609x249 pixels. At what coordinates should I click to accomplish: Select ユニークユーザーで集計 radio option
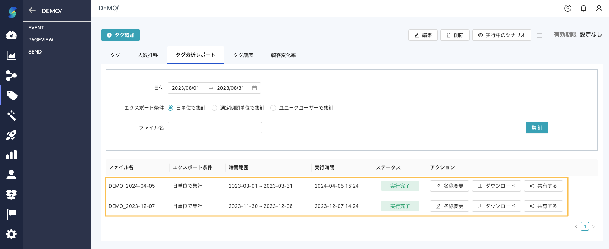273,108
